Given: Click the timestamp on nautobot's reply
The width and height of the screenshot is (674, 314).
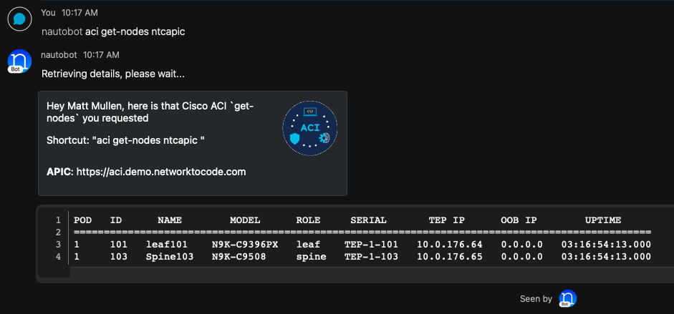Looking at the screenshot, I should point(101,54).
